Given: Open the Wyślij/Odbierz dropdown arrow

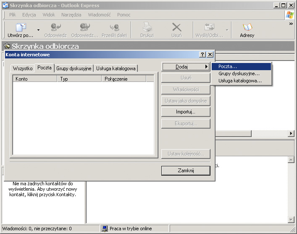Looking at the screenshot, I should 227,30.
